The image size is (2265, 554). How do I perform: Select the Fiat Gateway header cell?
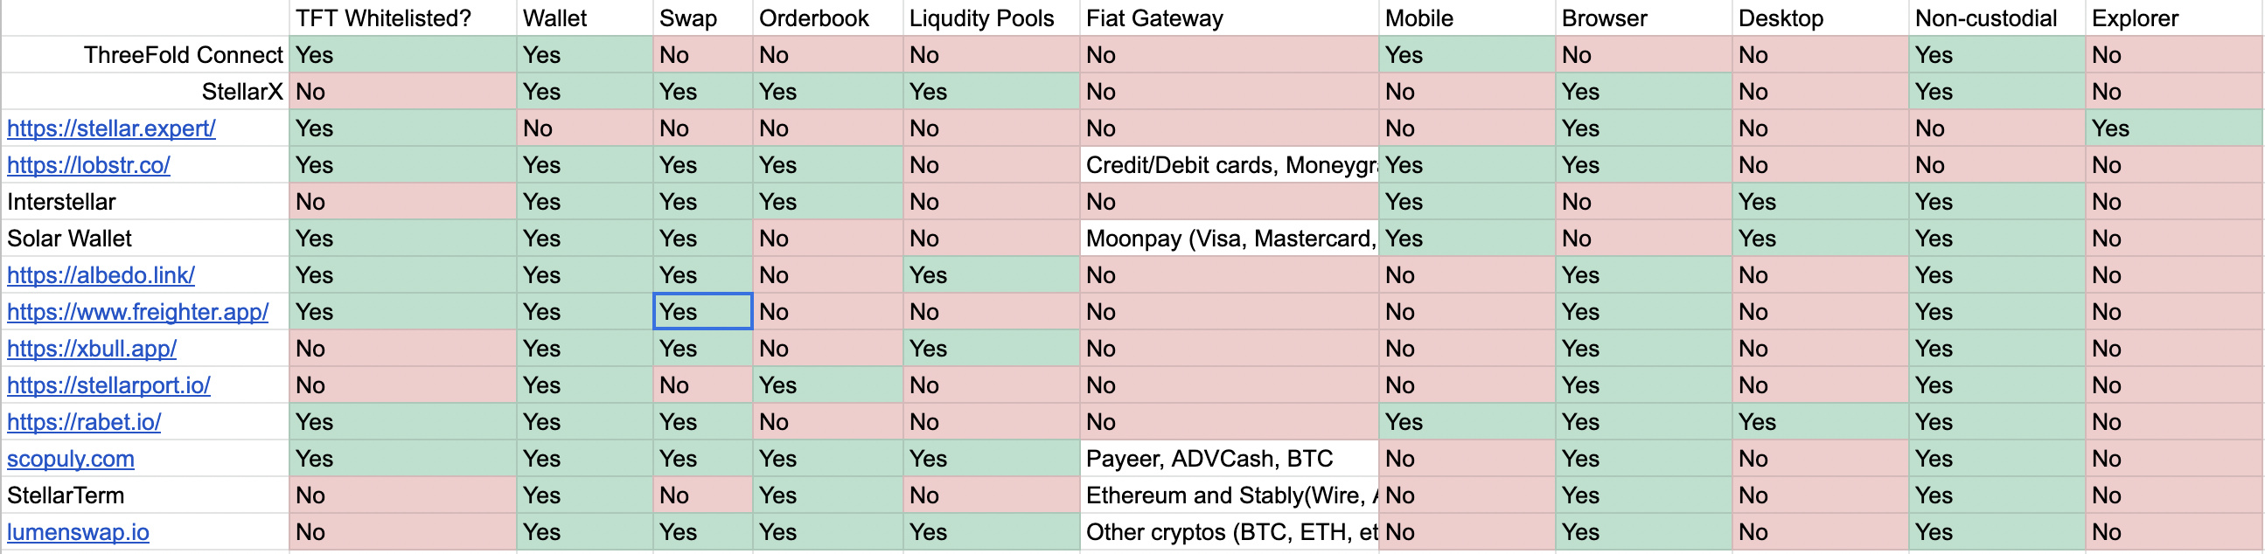point(1229,18)
